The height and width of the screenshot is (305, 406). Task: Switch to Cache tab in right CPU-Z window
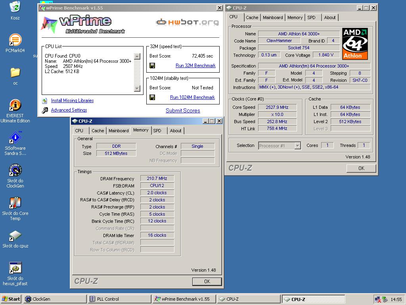[x=252, y=17]
